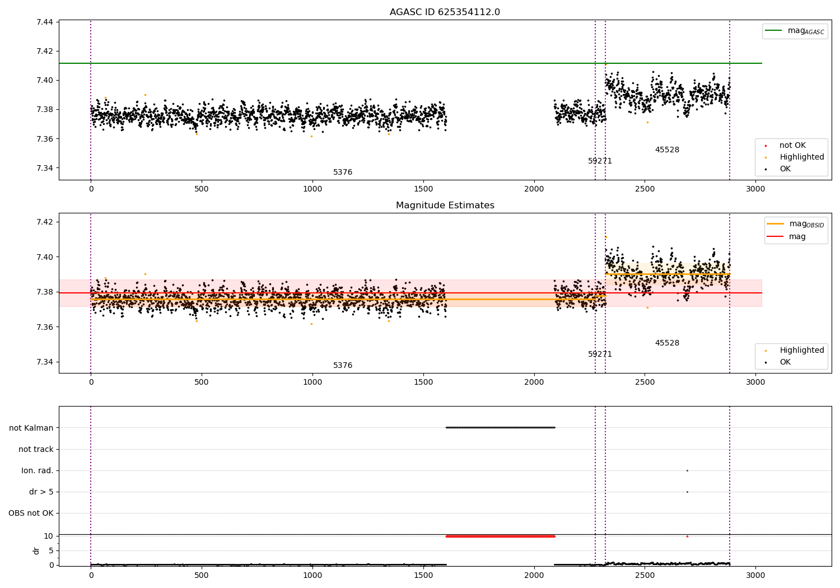Click the orange line sample beside mag OBSID
This screenshot has width=840, height=588.
tap(776, 224)
